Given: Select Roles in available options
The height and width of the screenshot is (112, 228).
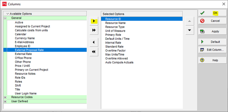Looking at the screenshot, I should pos(19,82).
